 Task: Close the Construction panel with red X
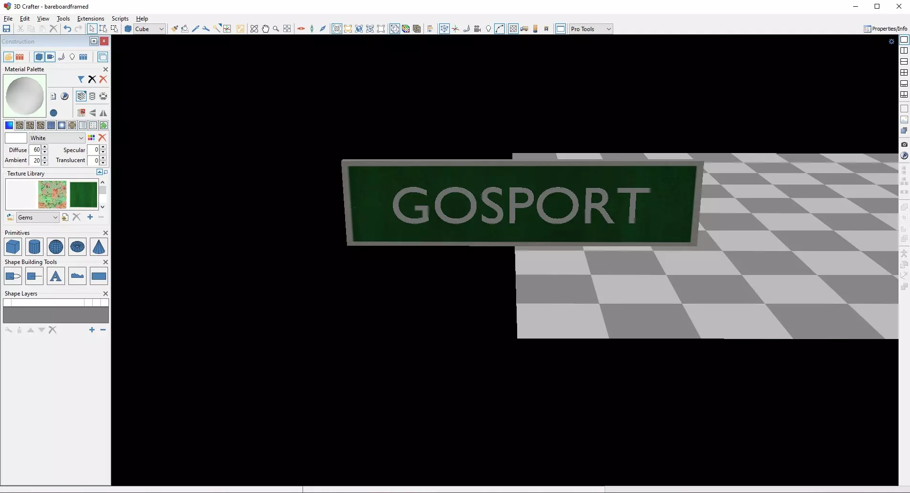pyautogui.click(x=104, y=41)
